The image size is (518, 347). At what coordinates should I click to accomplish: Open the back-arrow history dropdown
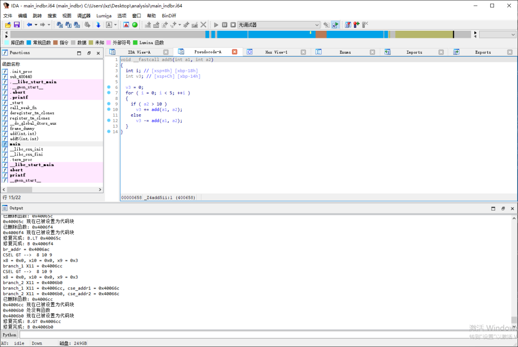point(36,25)
